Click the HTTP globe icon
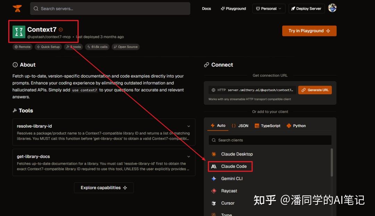The height and width of the screenshot is (216, 375). click(213, 90)
